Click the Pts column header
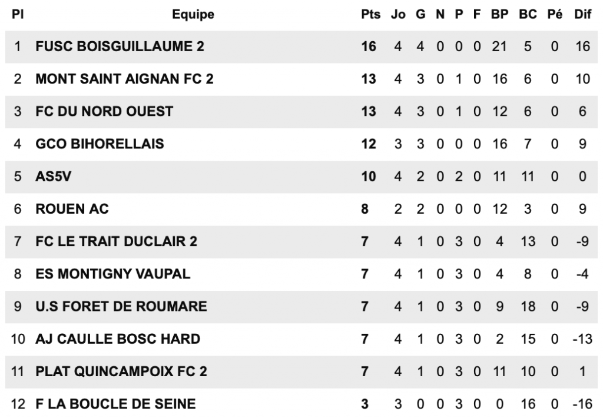 click(370, 14)
